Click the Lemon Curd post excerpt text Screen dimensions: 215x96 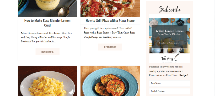click(x=47, y=37)
